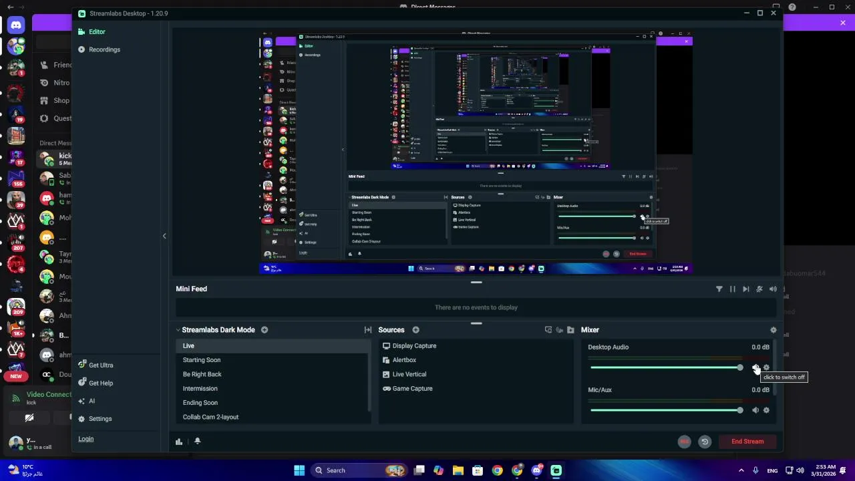The image size is (855, 481).
Task: Open scene transitions icon next to Sources
Action: pyautogui.click(x=368, y=330)
